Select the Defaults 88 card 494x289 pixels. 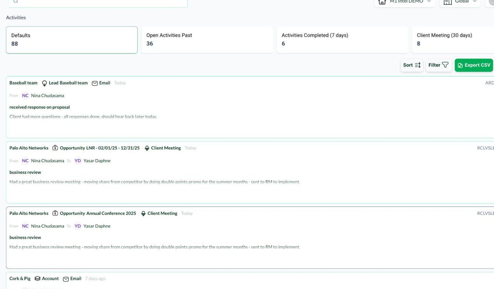pyautogui.click(x=72, y=40)
